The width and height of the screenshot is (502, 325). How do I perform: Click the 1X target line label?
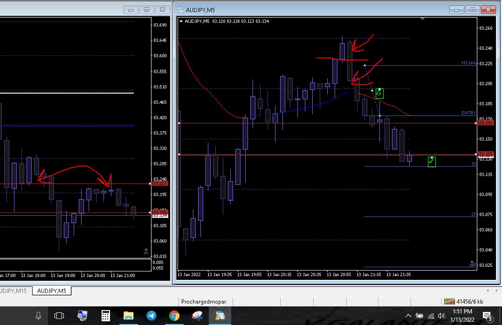point(474,164)
